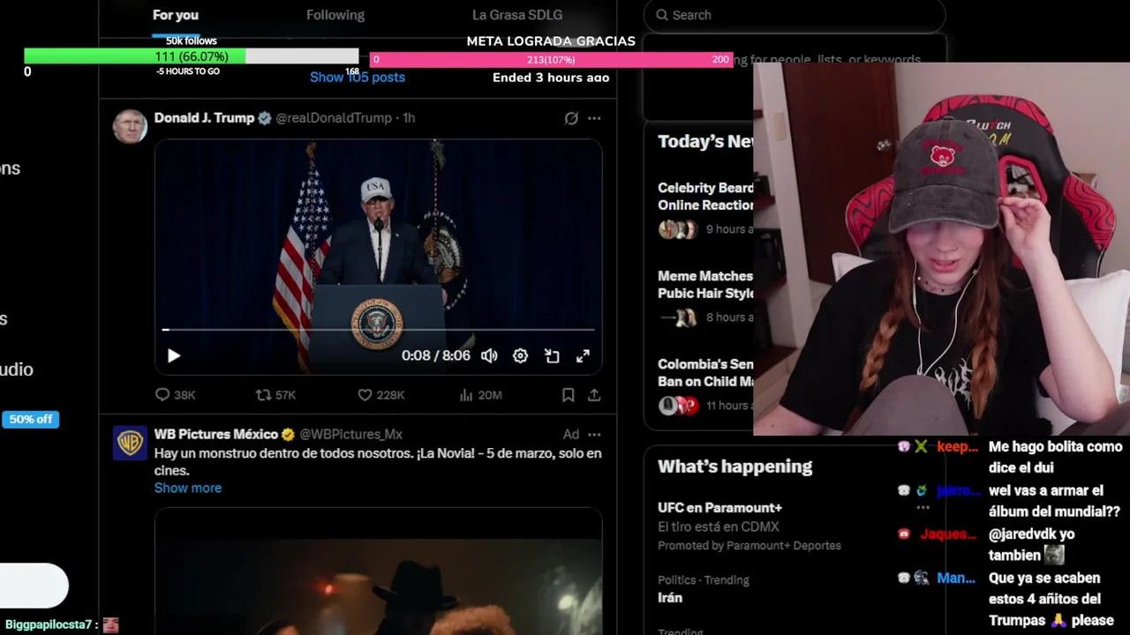Click the @WBPictures_Mx handle
This screenshot has width=1130, height=635.
[351, 435]
